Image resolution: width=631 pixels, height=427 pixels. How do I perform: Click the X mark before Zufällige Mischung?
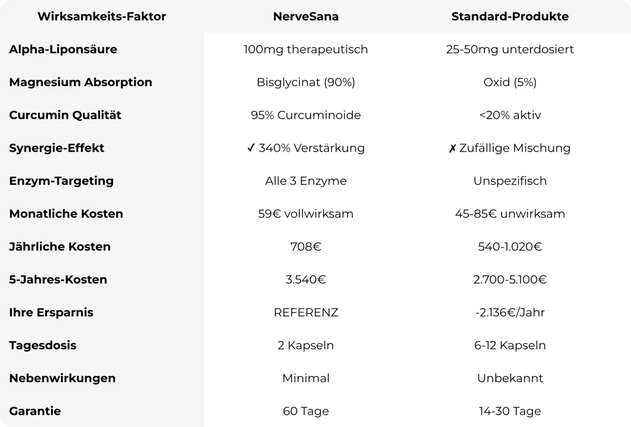[x=453, y=148]
